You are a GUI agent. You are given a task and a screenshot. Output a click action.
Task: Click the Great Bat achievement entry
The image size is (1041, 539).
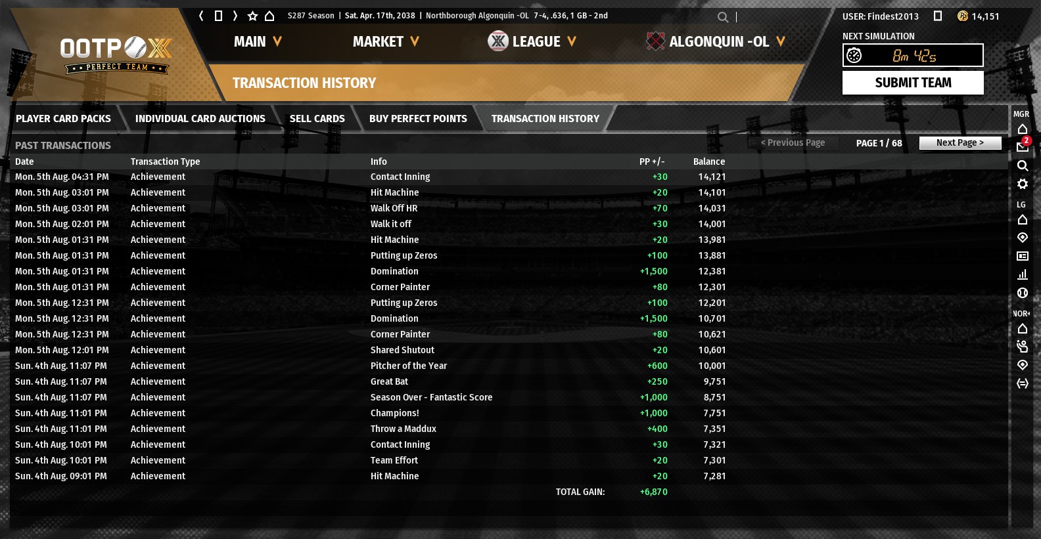point(389,381)
